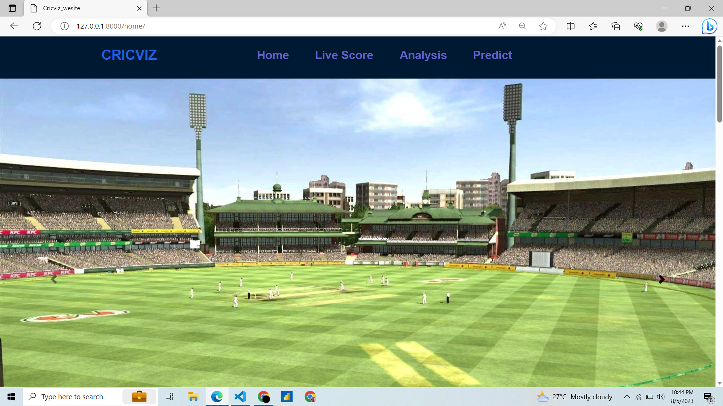Image resolution: width=723 pixels, height=406 pixels.
Task: Show the next carousel slide arrow
Action: click(x=661, y=279)
